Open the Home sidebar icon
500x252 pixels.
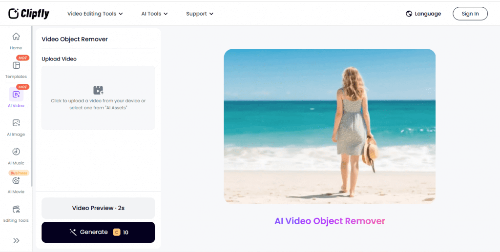click(x=16, y=37)
